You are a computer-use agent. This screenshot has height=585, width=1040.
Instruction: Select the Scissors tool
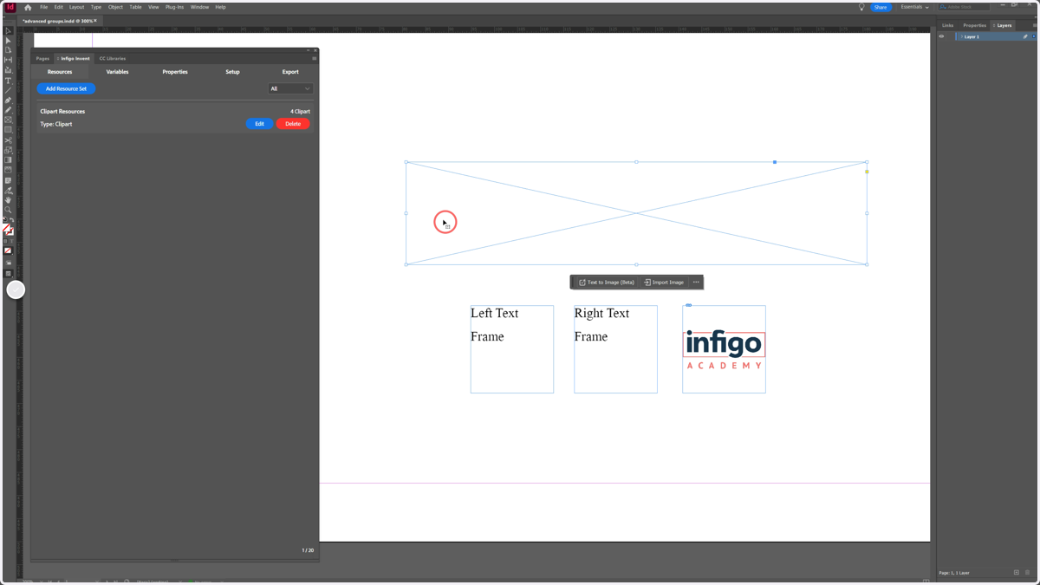tap(8, 140)
